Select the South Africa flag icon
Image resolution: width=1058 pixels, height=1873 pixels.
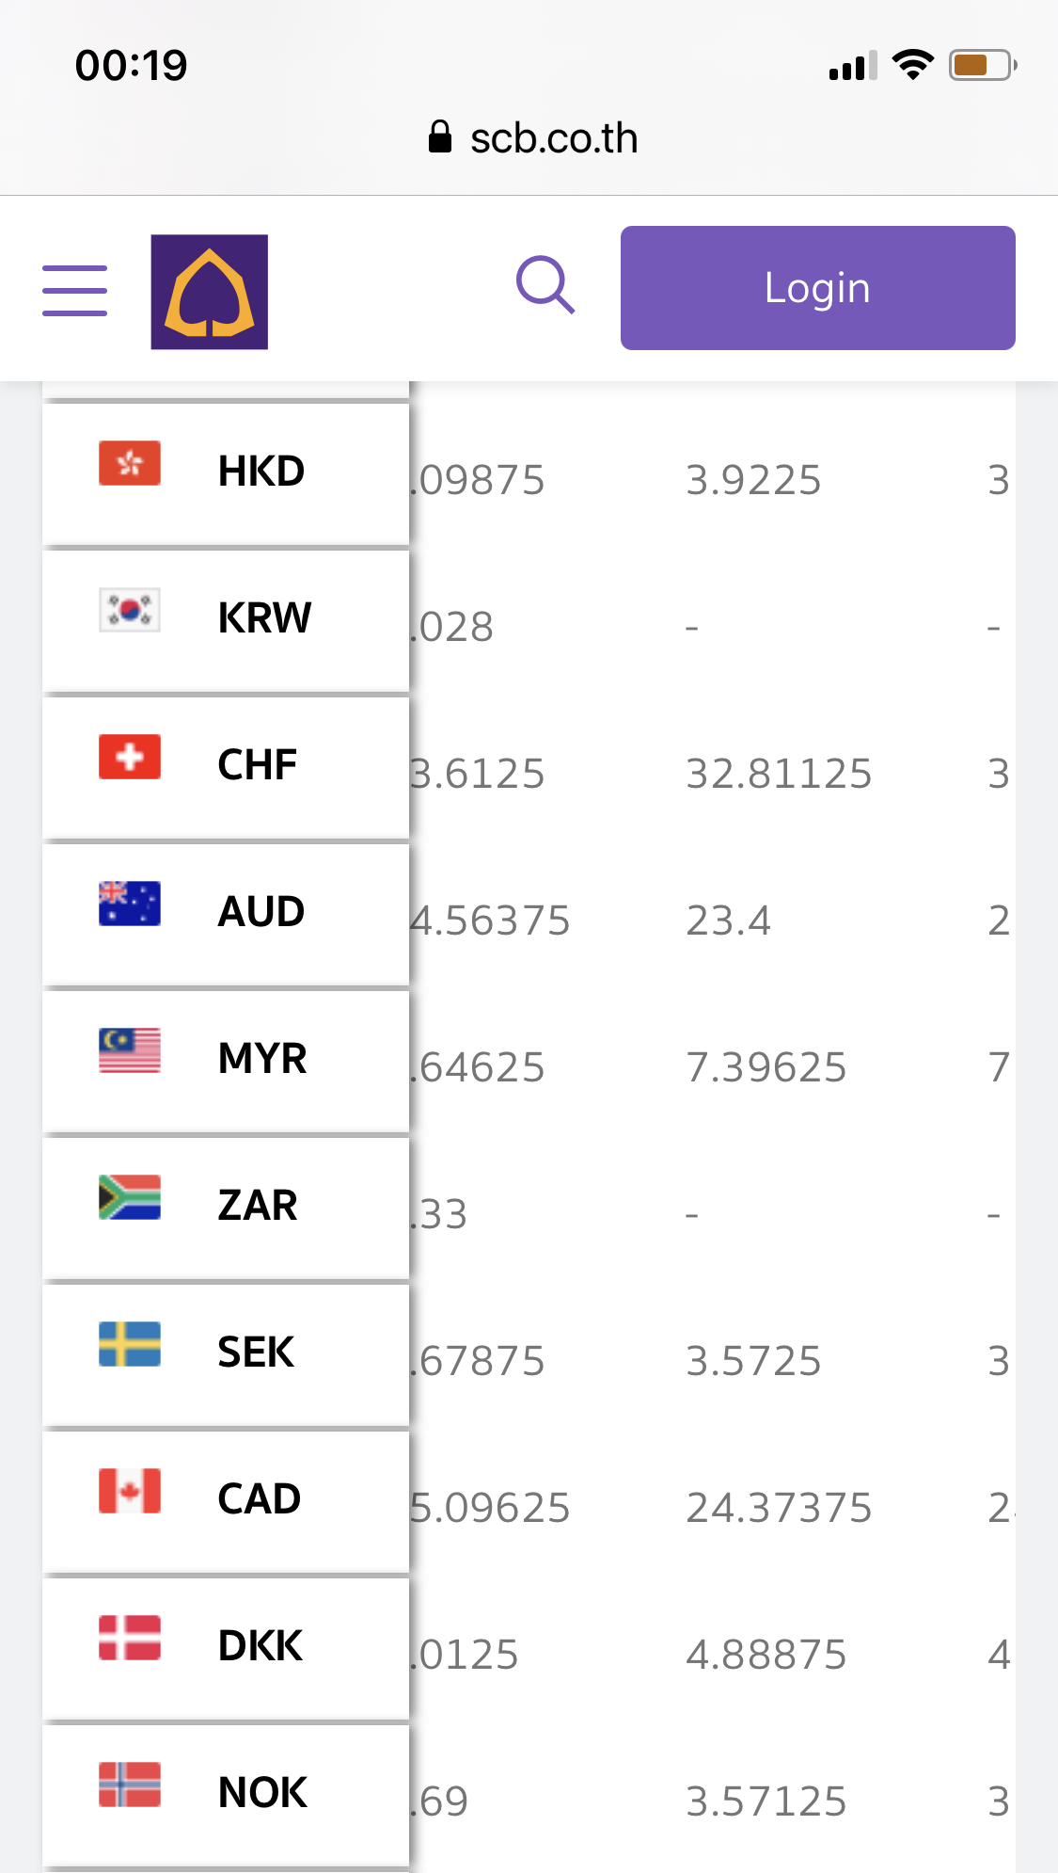pyautogui.click(x=130, y=1197)
